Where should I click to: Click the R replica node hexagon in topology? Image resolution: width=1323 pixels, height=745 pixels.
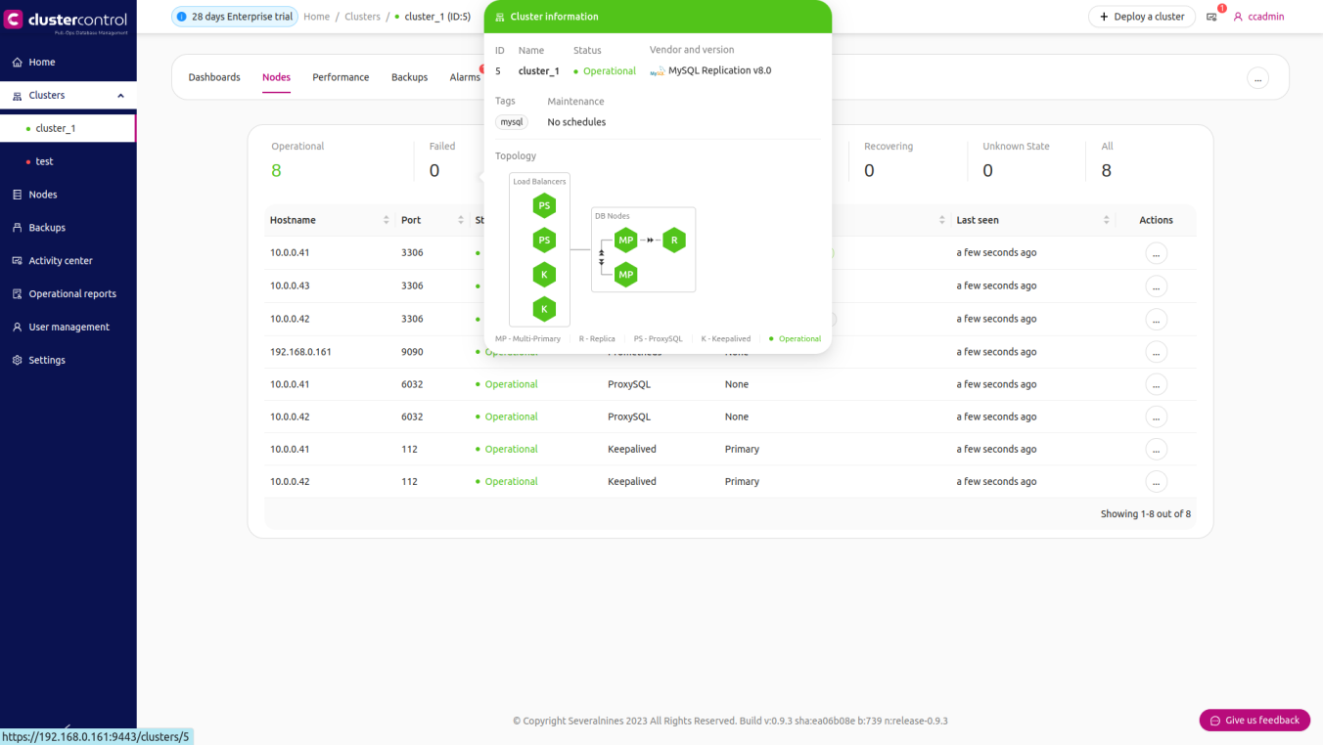pos(673,240)
